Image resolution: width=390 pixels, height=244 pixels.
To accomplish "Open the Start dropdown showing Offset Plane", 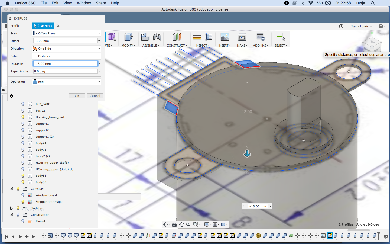I will tap(67, 33).
